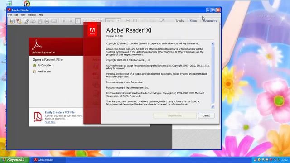Click the Version 11.0.08 text
290x163 pixels.
click(115, 36)
